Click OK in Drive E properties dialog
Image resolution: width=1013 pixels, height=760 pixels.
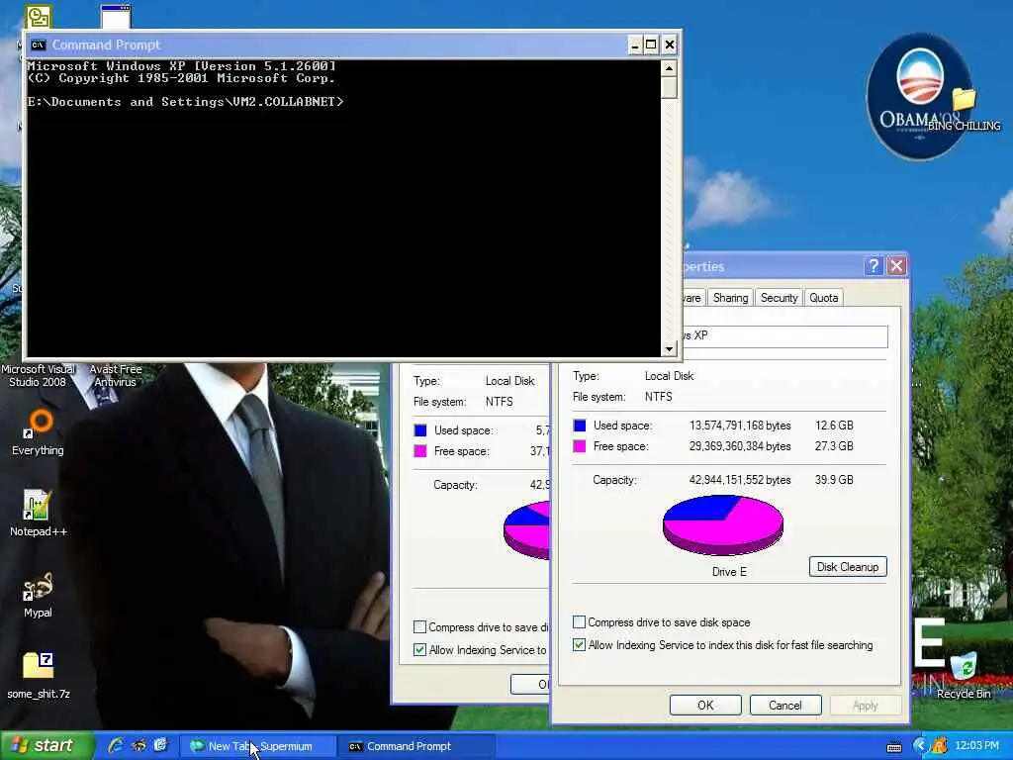pos(705,705)
